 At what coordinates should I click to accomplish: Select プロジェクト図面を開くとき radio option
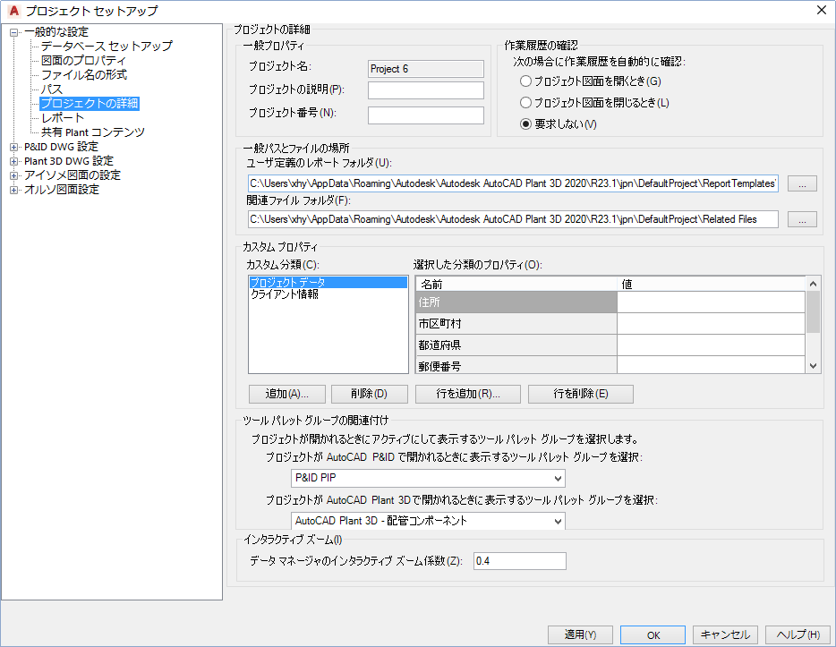525,81
